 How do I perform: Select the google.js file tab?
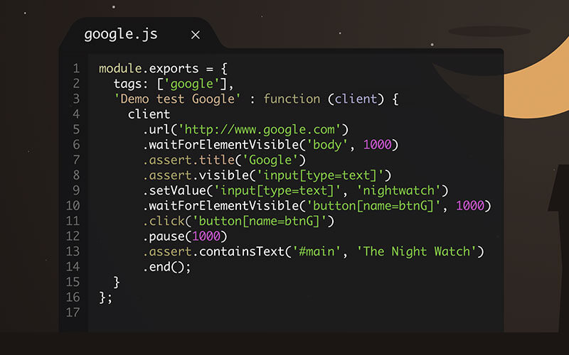[x=121, y=34]
